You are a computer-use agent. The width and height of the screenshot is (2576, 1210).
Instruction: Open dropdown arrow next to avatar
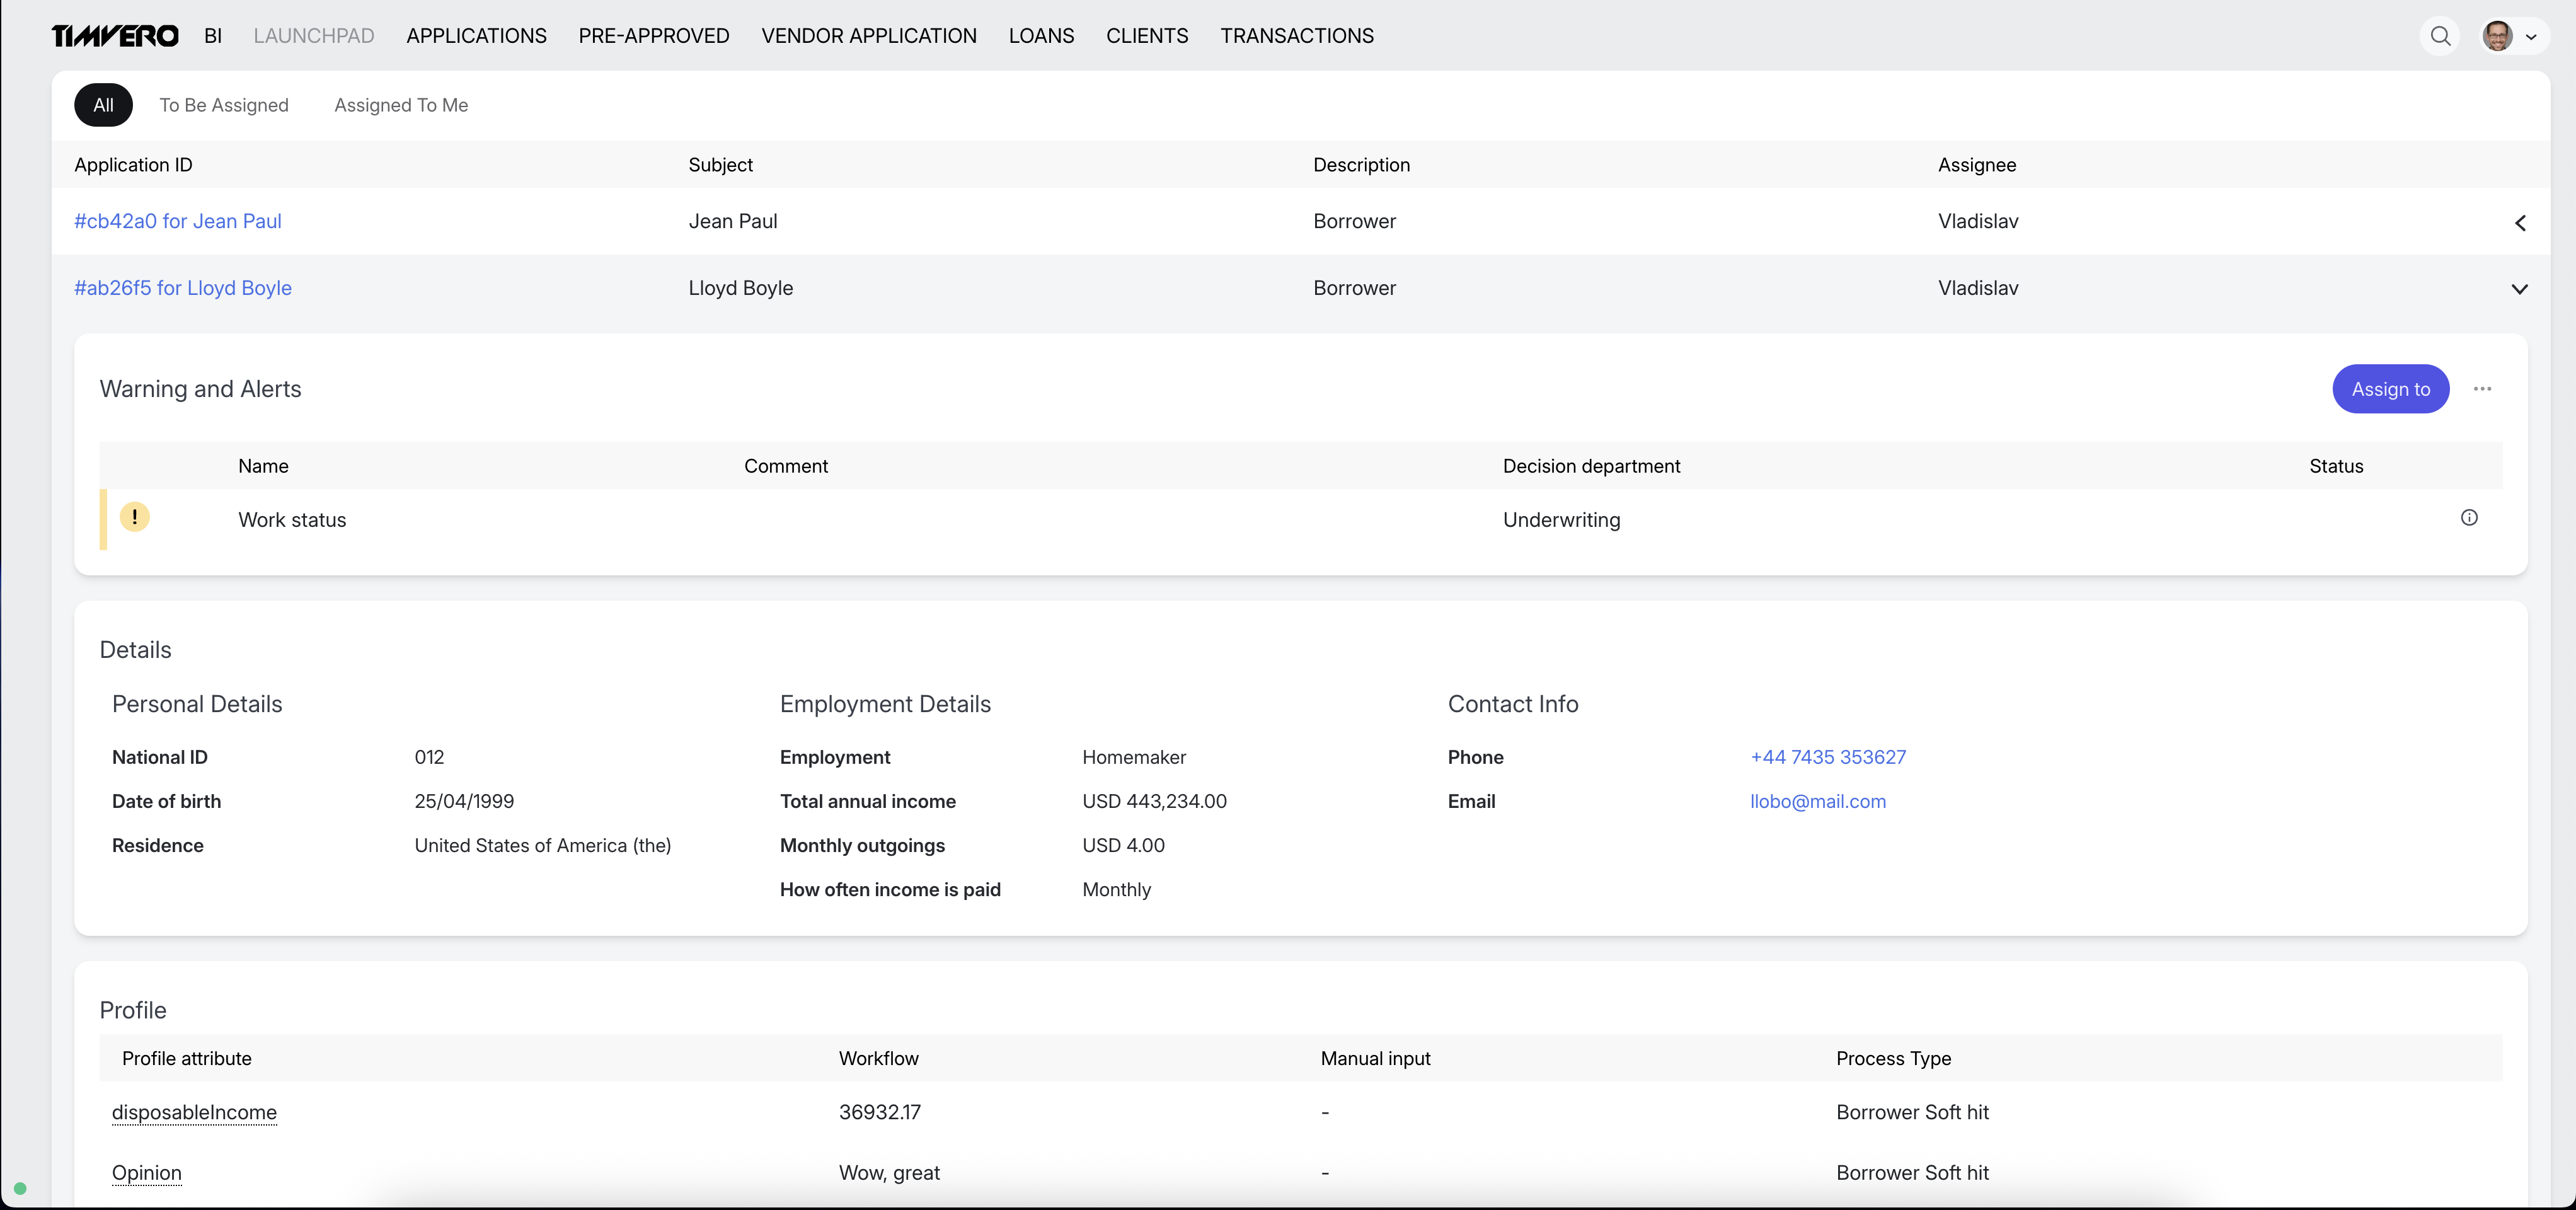2531,37
